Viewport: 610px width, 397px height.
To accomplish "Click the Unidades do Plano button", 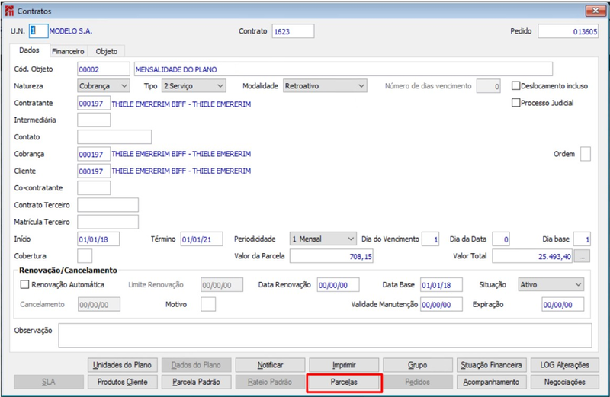I will pyautogui.click(x=123, y=365).
